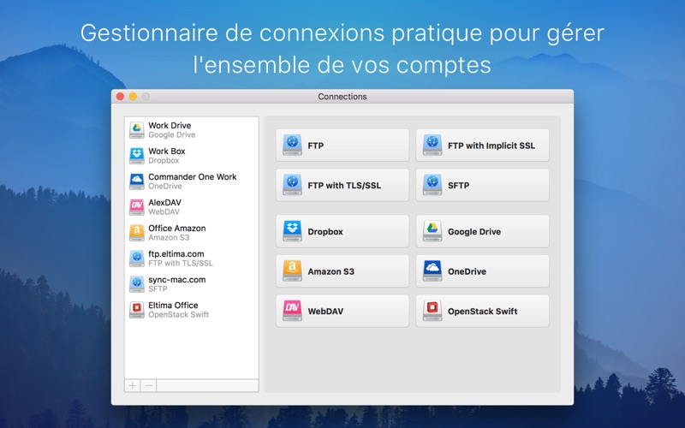Click the SFTP button's drive icon

pos(432,185)
